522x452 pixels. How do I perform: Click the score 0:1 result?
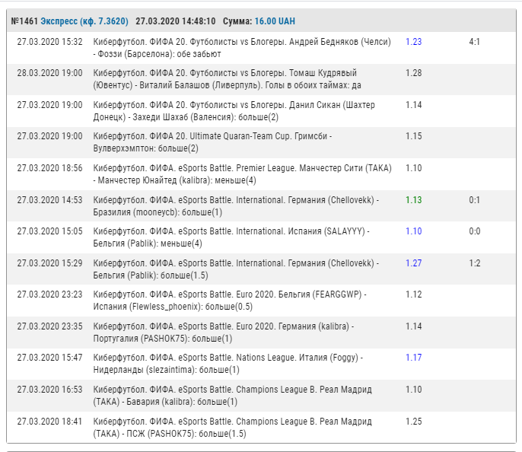point(474,200)
